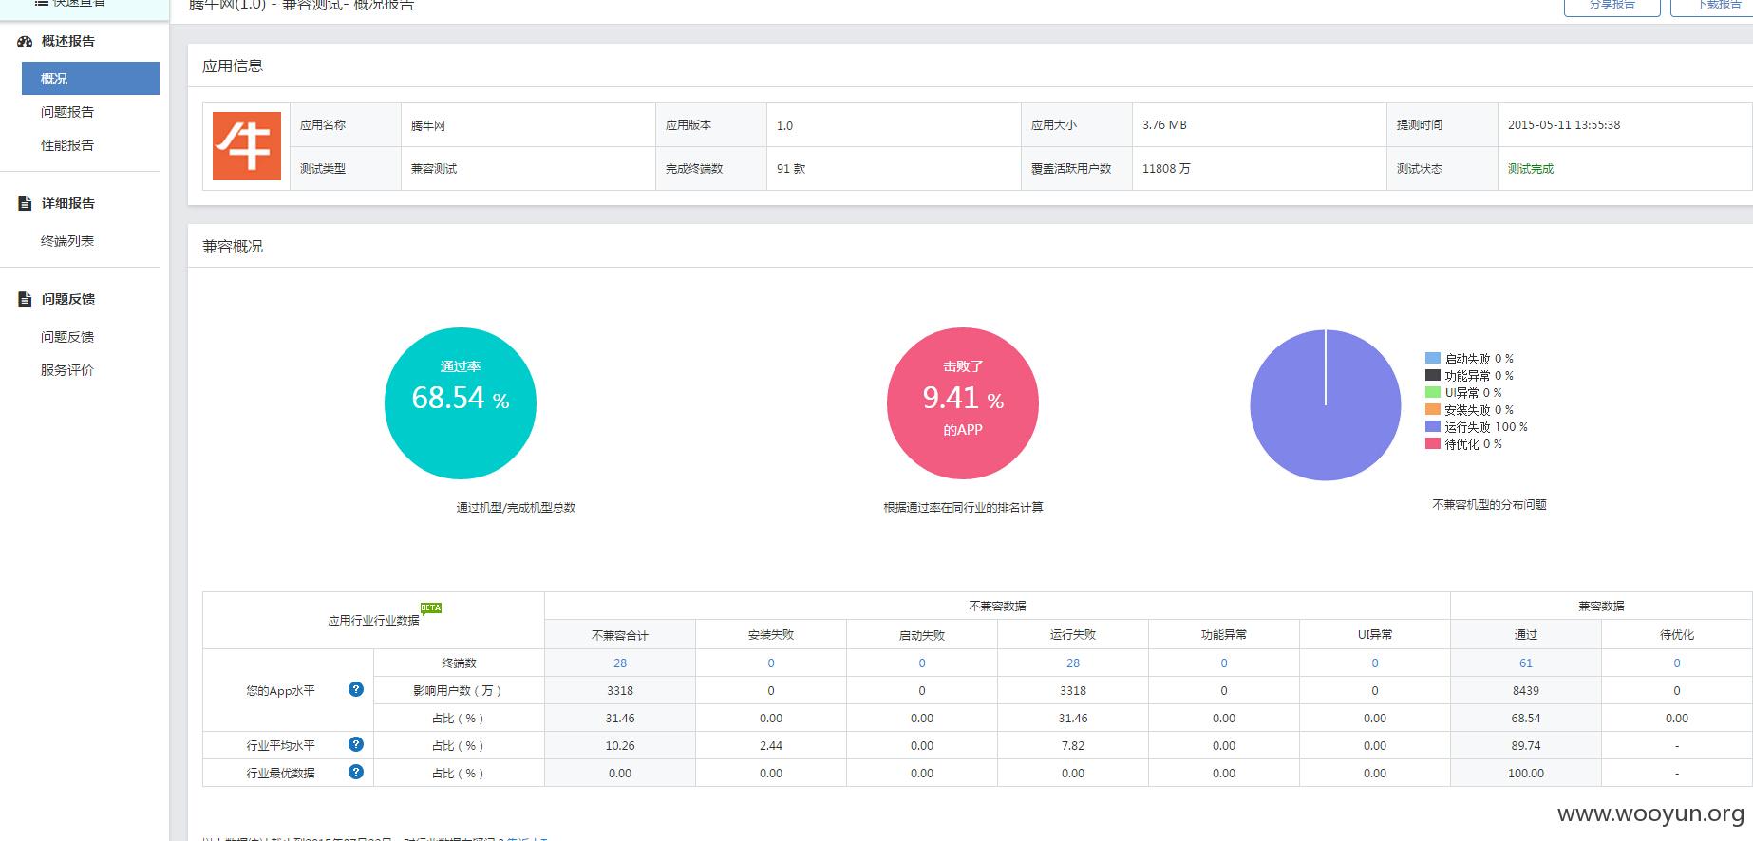
Task: Click the 91 款 completed terminals value
Action: (x=791, y=169)
